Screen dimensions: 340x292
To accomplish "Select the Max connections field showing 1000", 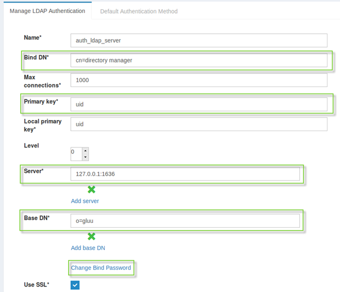I will [198, 80].
